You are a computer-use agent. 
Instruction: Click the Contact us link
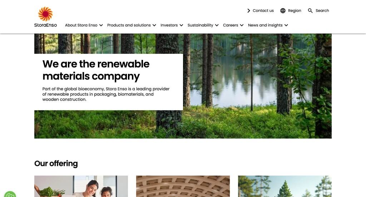tap(263, 11)
